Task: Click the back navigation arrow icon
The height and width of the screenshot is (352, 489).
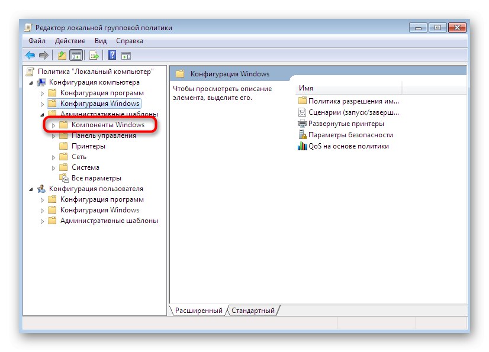Action: coord(30,54)
